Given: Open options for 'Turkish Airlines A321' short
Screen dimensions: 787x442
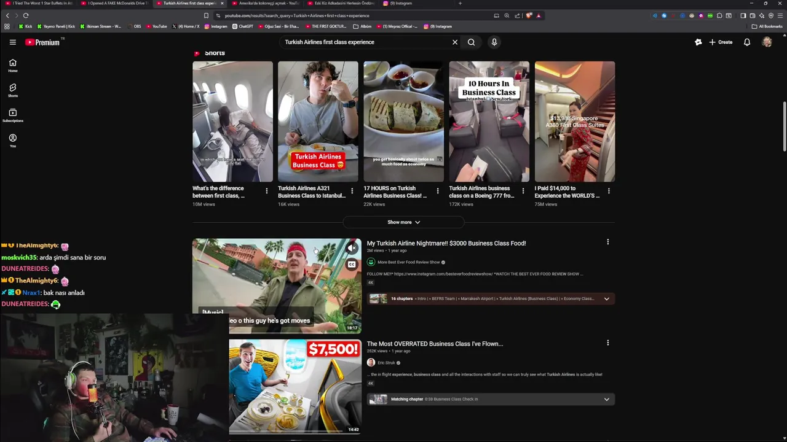Looking at the screenshot, I should click(x=352, y=191).
